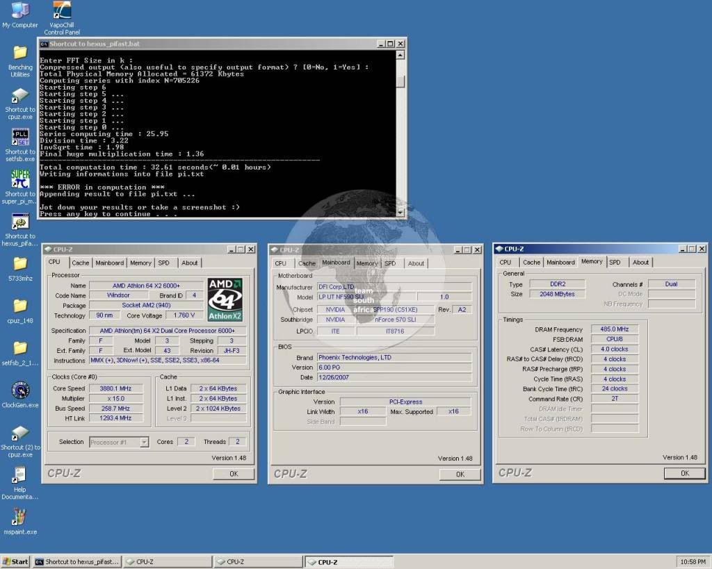Click the taskbar clock showing 10:58 PM
This screenshot has height=569, width=712.
pyautogui.click(x=693, y=562)
